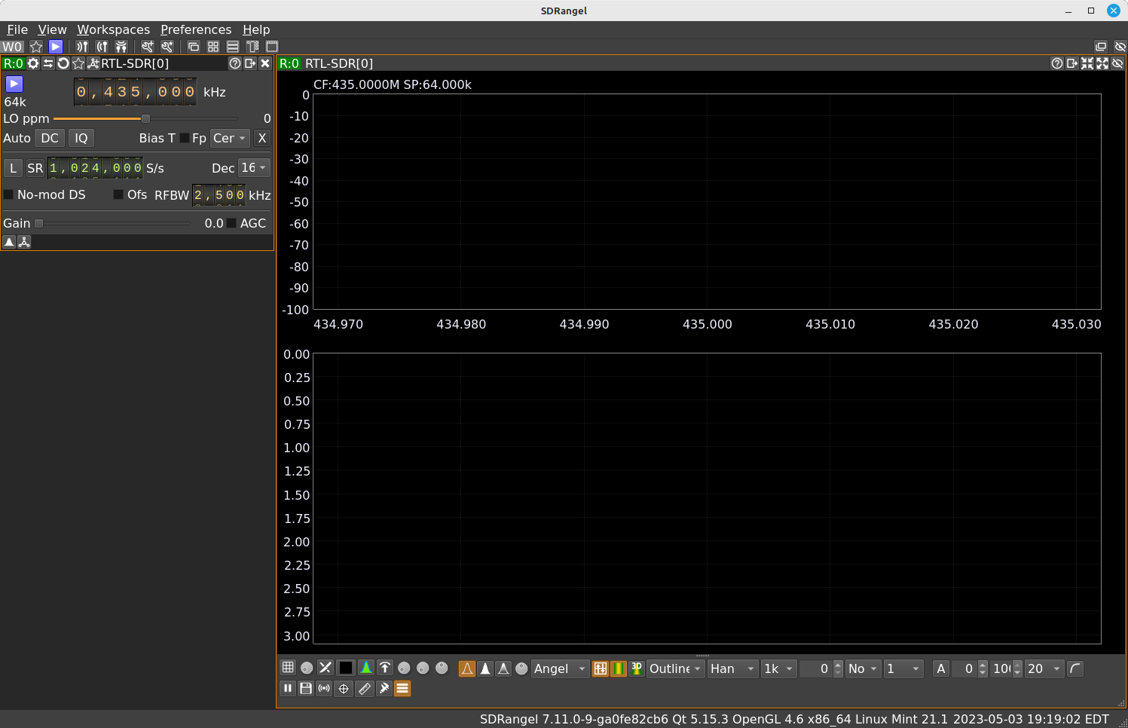Open spectrum markers crosshair dialog
Screen dimensions: 1128x728
pos(344,688)
